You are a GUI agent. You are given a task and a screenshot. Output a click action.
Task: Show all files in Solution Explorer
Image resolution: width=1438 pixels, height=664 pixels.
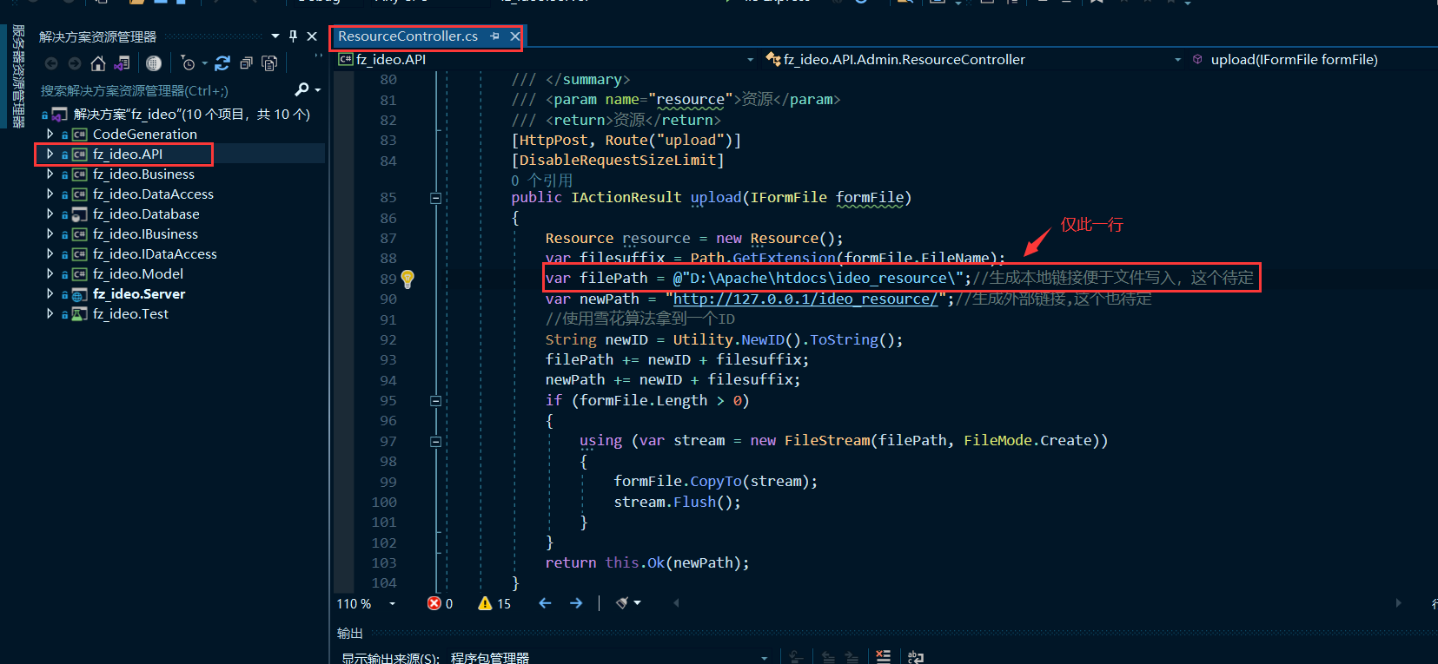[269, 63]
